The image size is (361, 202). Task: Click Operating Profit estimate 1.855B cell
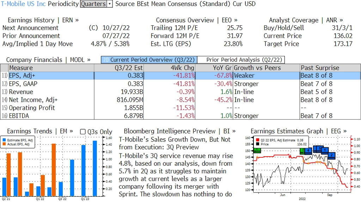pyautogui.click(x=119, y=108)
